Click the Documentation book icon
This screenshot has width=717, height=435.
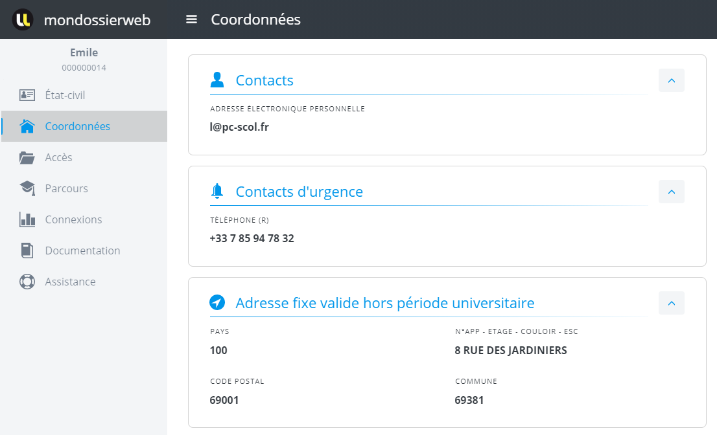(27, 251)
